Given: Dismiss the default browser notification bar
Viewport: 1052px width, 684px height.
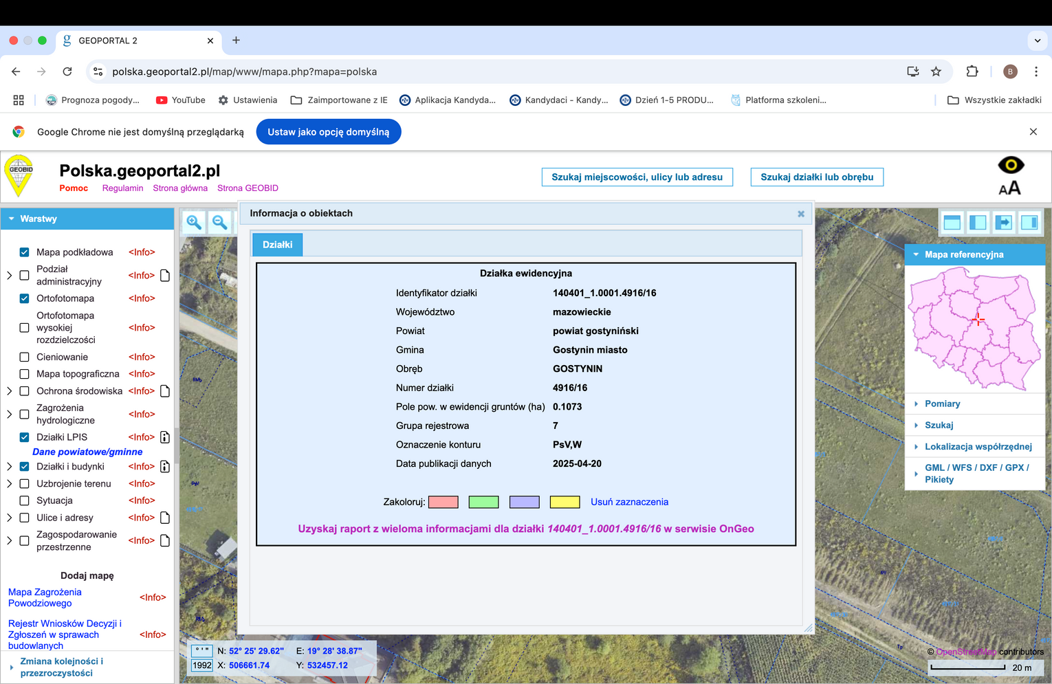Looking at the screenshot, I should pos(1033,132).
